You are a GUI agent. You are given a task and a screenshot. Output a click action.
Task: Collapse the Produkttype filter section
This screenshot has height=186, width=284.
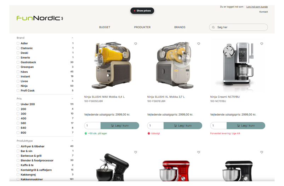72,141
